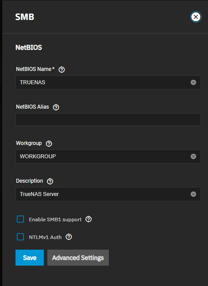Show help for the Workgroup field
208x286 pixels.
(49, 144)
